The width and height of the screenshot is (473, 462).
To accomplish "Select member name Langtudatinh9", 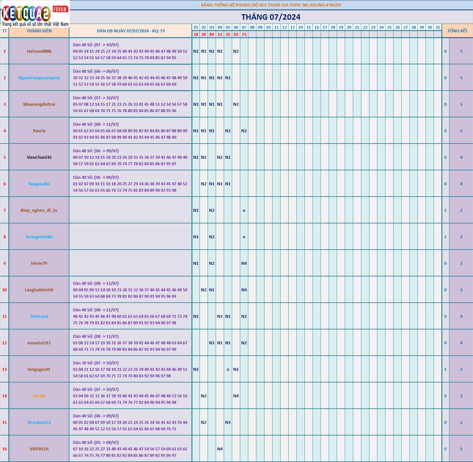I will click(39, 290).
